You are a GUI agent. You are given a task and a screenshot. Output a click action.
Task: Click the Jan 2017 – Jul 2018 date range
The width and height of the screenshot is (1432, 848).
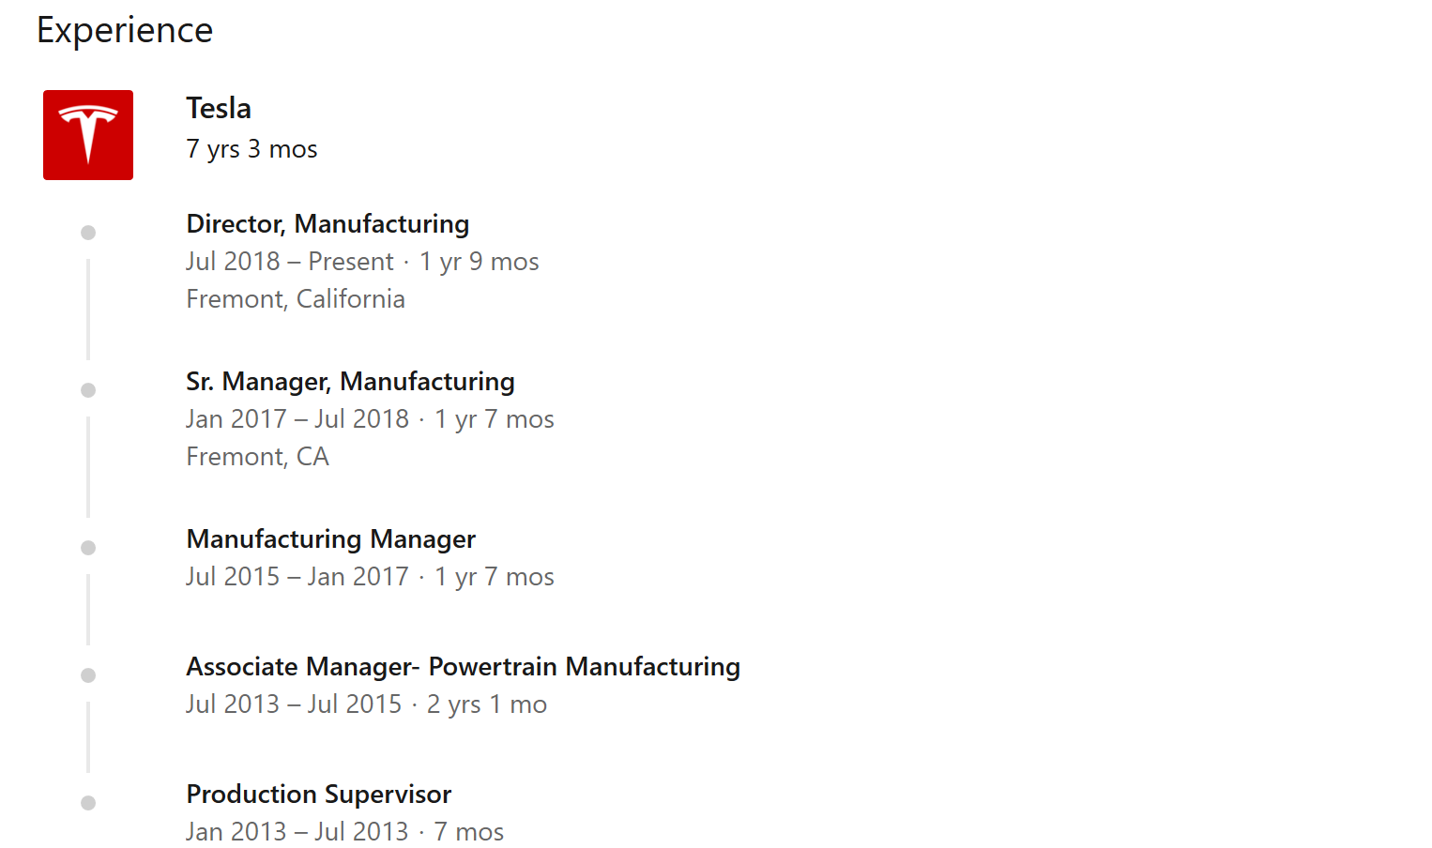click(297, 419)
